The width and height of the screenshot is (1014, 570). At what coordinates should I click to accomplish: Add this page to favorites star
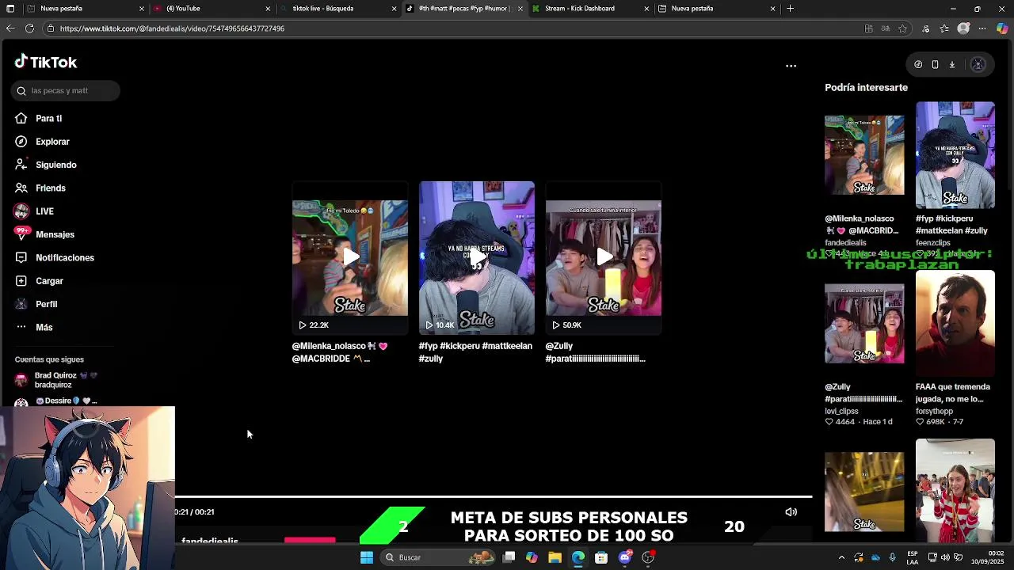click(x=902, y=28)
